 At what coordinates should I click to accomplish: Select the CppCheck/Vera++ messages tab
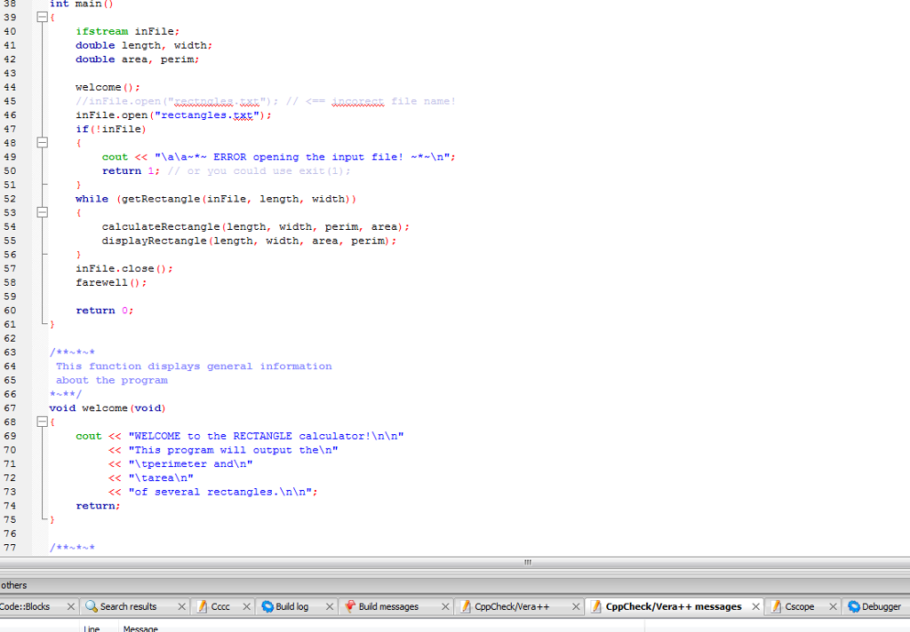(674, 606)
